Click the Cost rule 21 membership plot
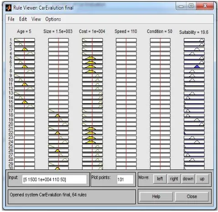Viewport: 218px width, 212px height. [93, 128]
